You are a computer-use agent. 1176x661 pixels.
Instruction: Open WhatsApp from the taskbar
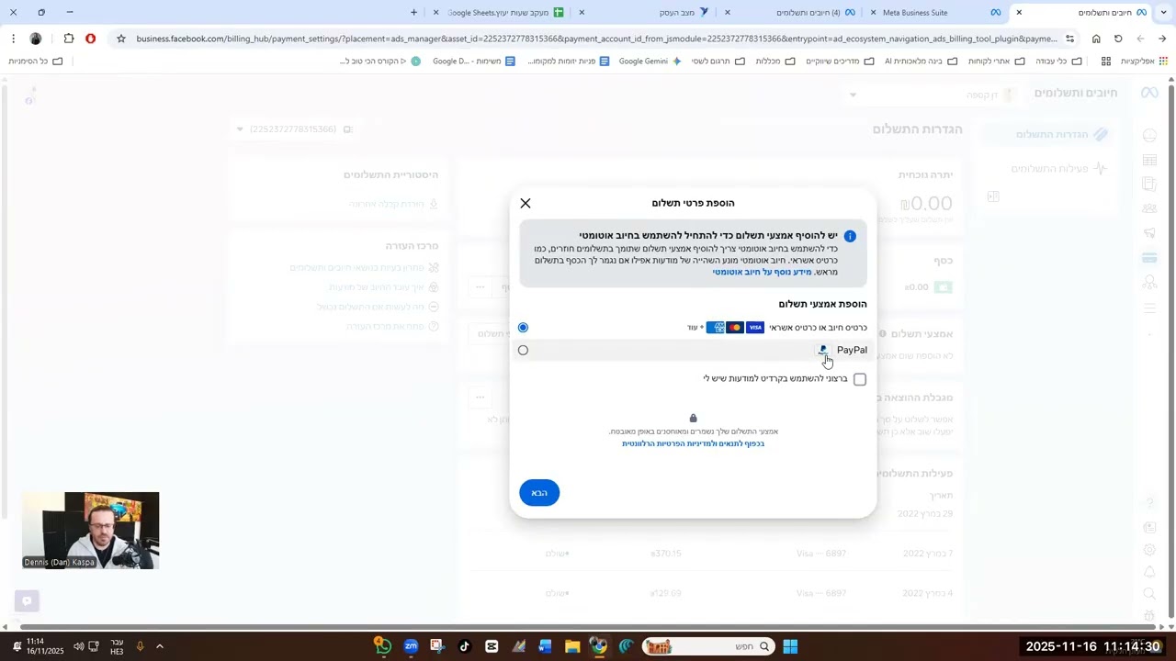click(383, 646)
